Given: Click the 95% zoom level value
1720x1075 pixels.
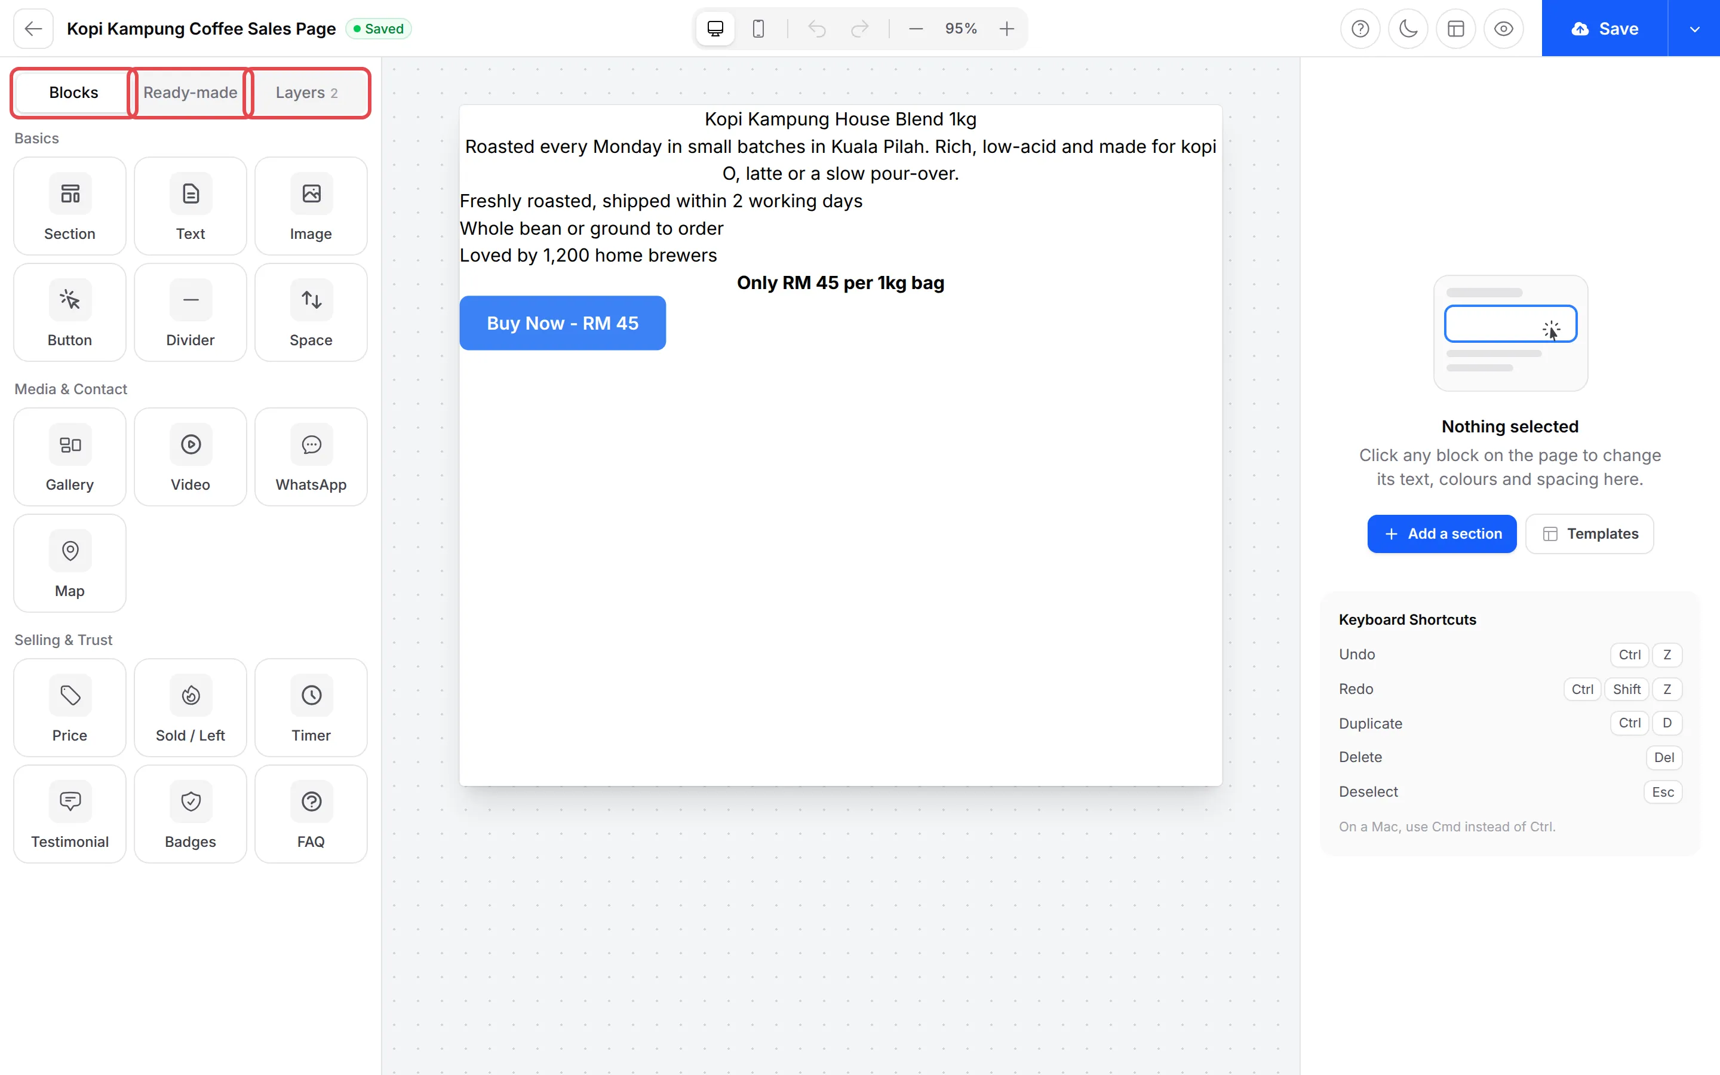Looking at the screenshot, I should (x=961, y=29).
